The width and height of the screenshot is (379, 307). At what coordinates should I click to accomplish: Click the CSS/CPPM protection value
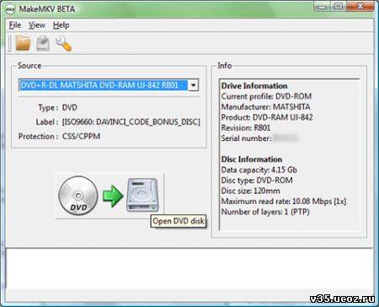tap(81, 137)
